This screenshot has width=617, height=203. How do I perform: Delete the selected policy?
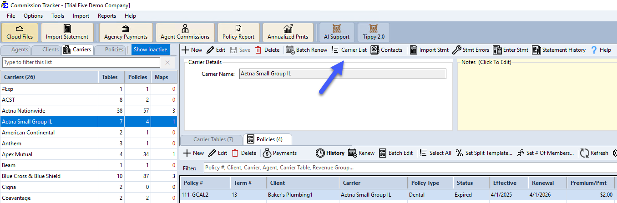(x=244, y=153)
